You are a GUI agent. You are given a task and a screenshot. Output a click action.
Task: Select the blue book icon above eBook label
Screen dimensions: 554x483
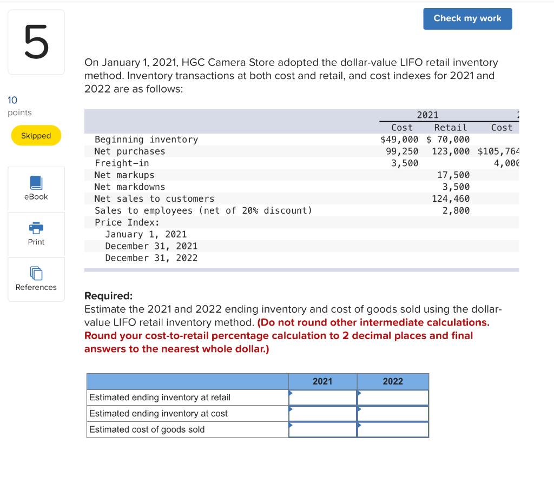tap(36, 184)
